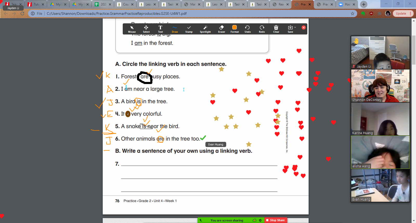Activate the Text annotation tool
The image size is (416, 223).
160,29
